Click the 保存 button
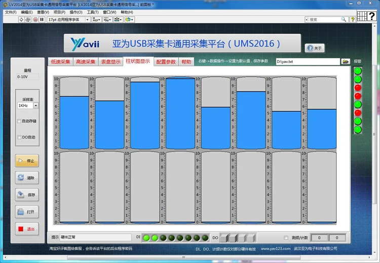Screen dimensions: 380x263 [27, 195]
